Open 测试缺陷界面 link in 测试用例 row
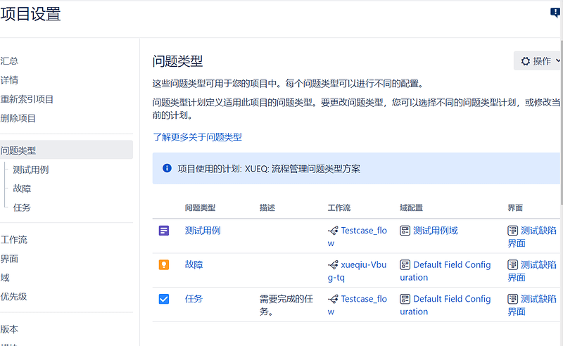Viewport: 563px width, 346px height. (533, 237)
